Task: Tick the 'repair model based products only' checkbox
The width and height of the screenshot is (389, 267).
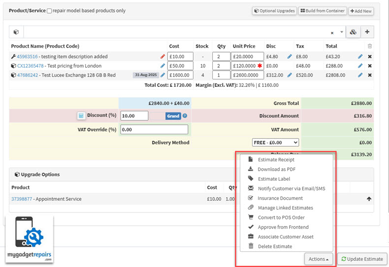Action: pyautogui.click(x=49, y=11)
